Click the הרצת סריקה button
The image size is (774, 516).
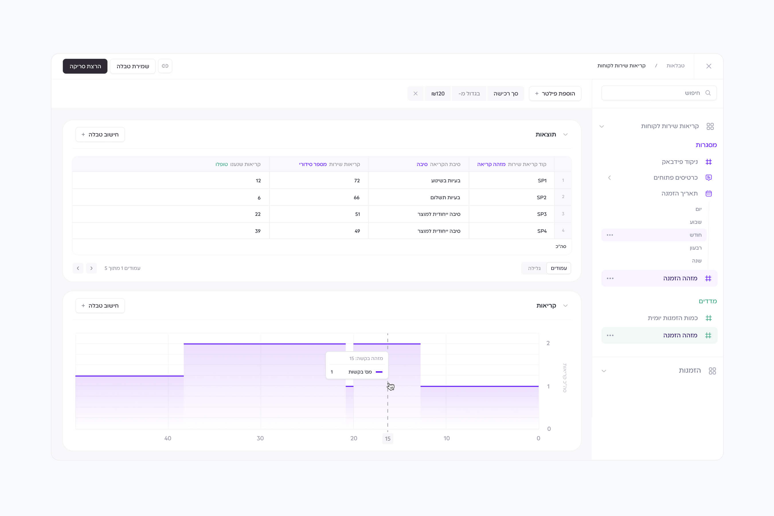(x=85, y=66)
